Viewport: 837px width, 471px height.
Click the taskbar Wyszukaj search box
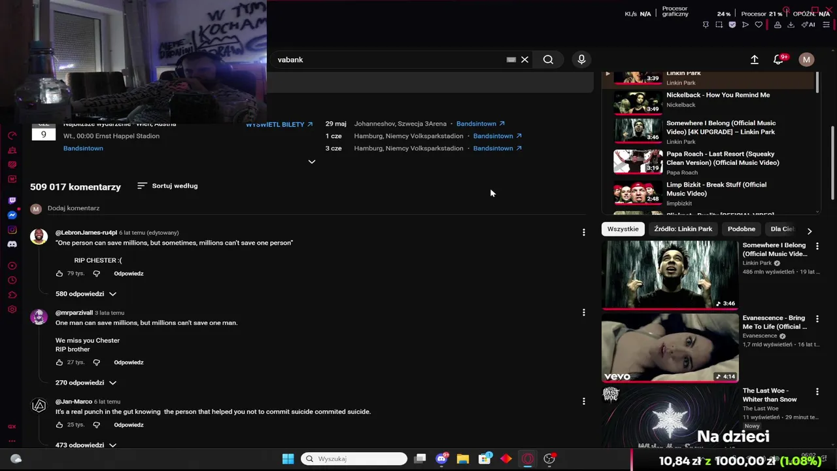[x=354, y=459]
